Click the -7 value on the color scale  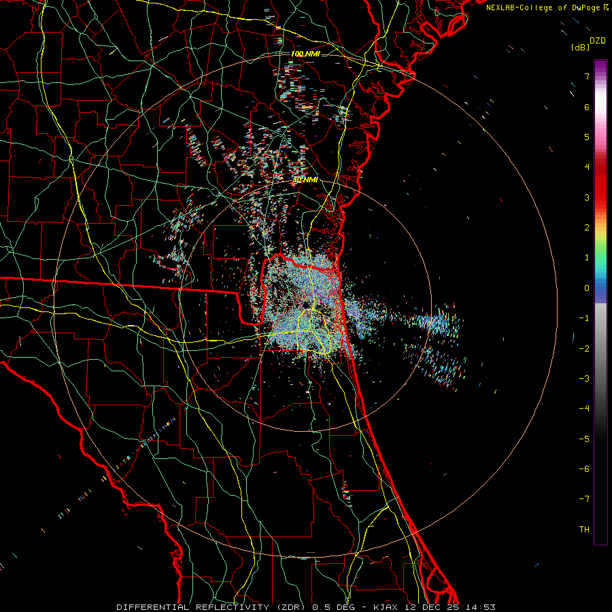point(584,499)
